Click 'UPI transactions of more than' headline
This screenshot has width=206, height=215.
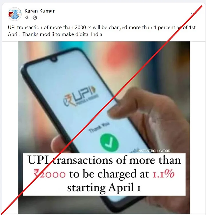[104, 160]
